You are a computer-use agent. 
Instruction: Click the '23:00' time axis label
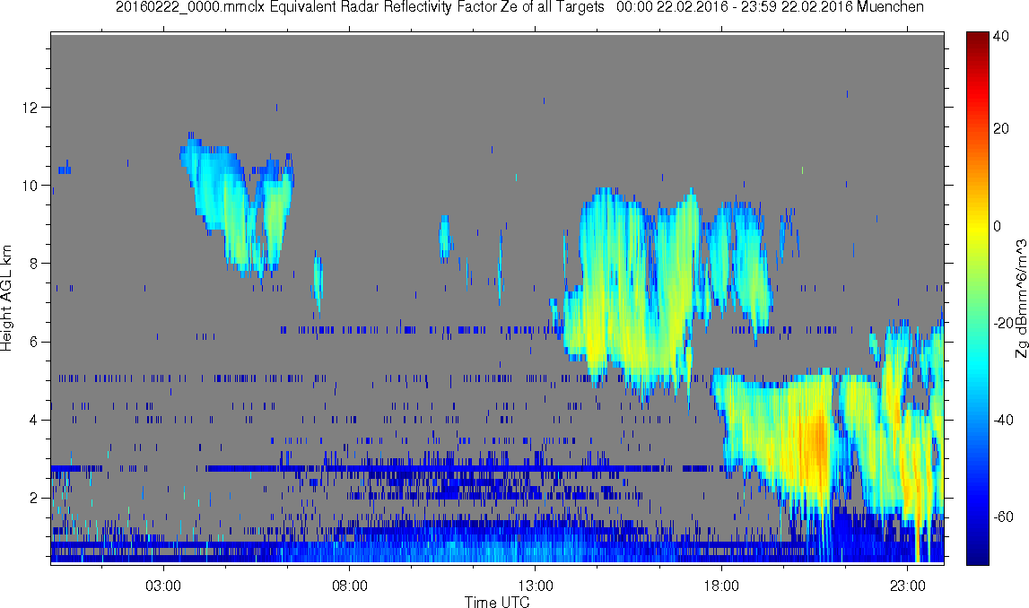908,586
